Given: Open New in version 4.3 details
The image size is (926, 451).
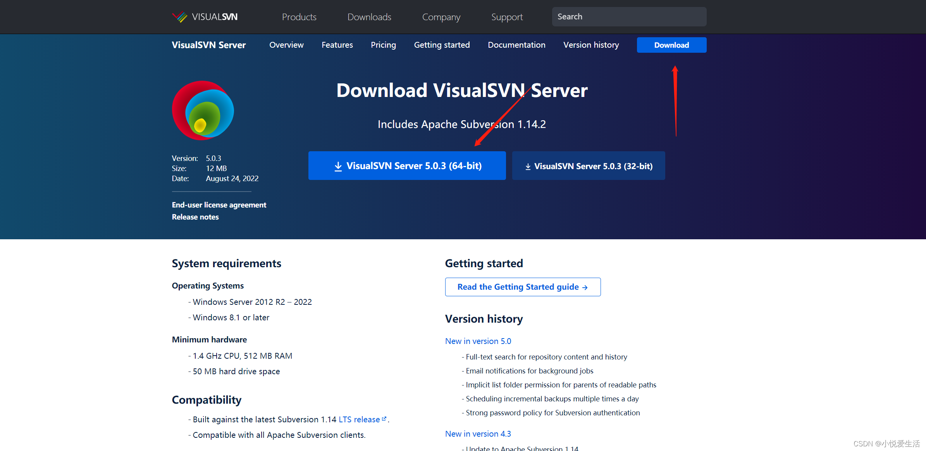Looking at the screenshot, I should (x=478, y=434).
